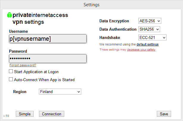183x121 pixels.
Task: Open the Connection settings button
Action: click(51, 114)
